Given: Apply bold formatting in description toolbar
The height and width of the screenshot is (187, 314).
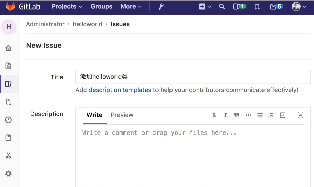Looking at the screenshot, I should click(x=214, y=115).
